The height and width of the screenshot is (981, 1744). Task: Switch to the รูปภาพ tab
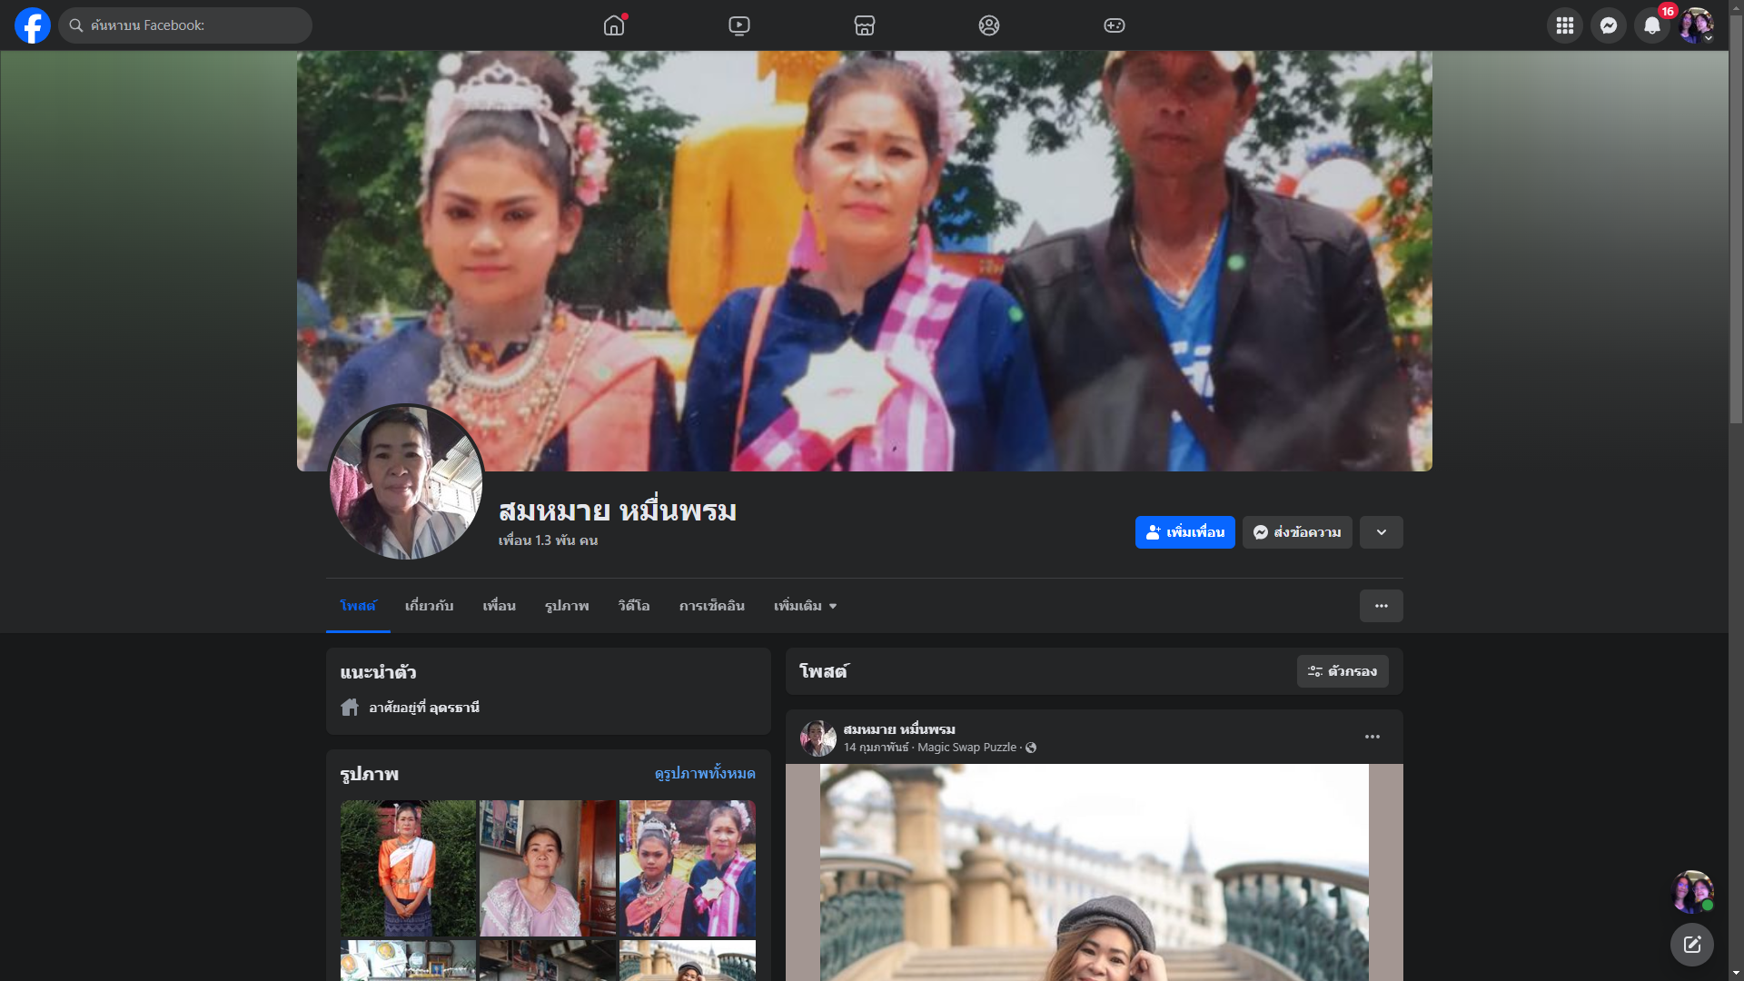coord(567,606)
